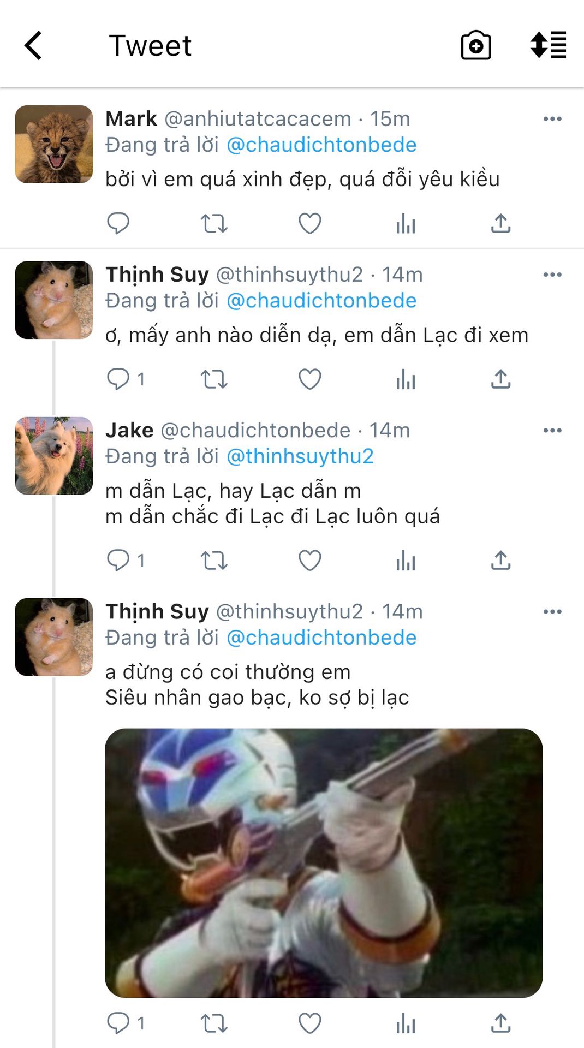The height and width of the screenshot is (1048, 584).
Task: Open more options on first Thịnh Suy tweet
Action: [552, 275]
